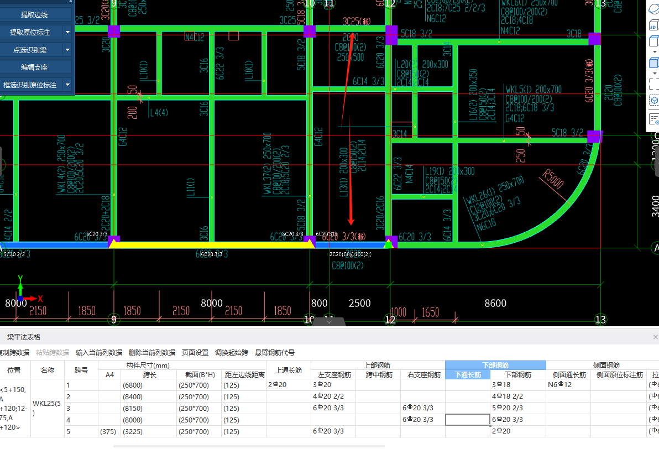
Task: Open the display settings list-eye icon
Action: (654, 119)
